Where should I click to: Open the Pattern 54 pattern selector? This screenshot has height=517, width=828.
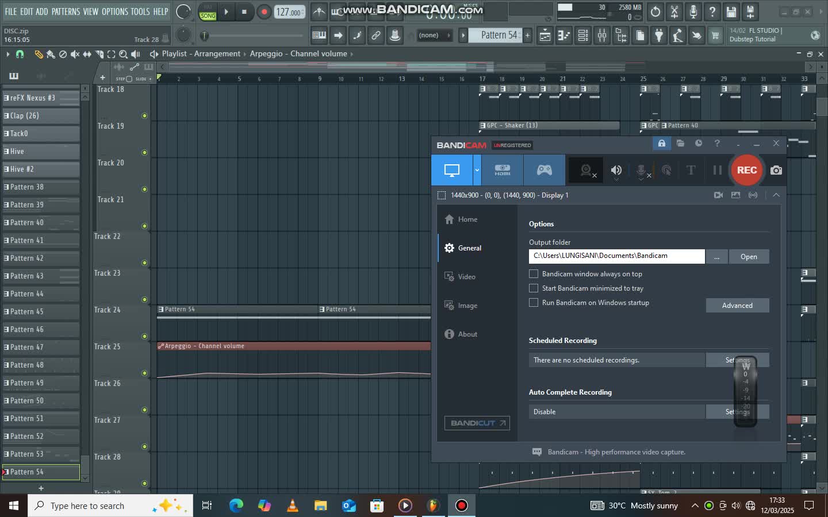click(498, 36)
